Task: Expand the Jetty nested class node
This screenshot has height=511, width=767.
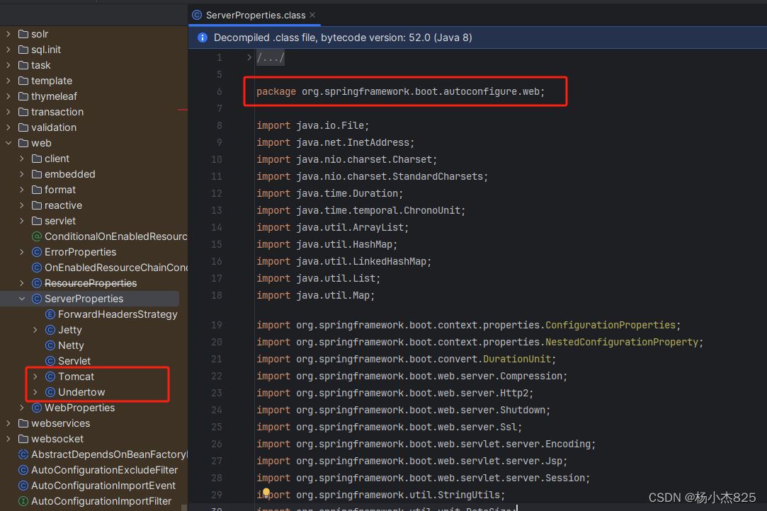Action: [x=35, y=330]
